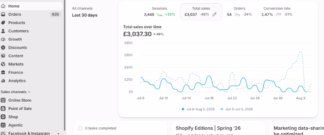Click the pencil edit icon on Total sales
This screenshot has width=324, height=135.
tap(214, 14)
